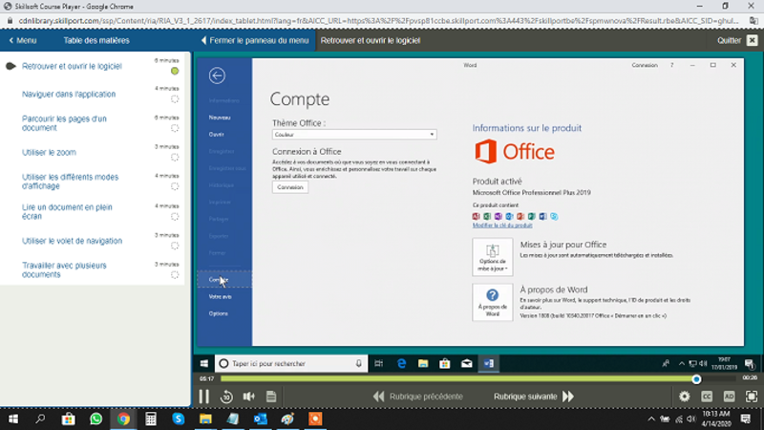Click the Quitter close icon
764x430 pixels.
coord(752,40)
